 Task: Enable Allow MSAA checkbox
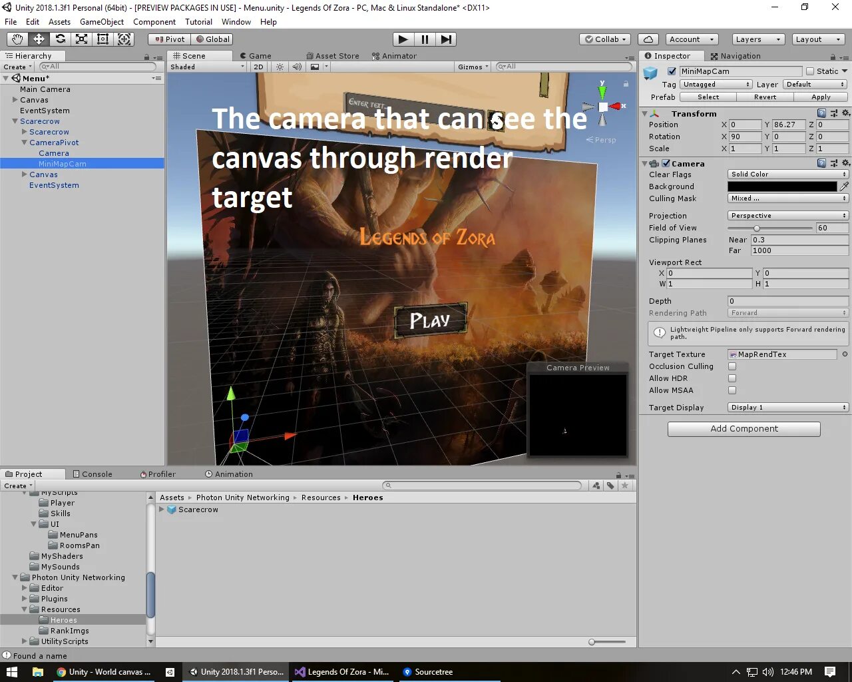(x=732, y=390)
